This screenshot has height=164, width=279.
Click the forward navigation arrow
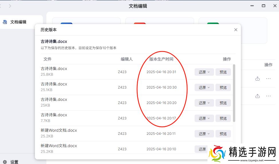(10, 6)
